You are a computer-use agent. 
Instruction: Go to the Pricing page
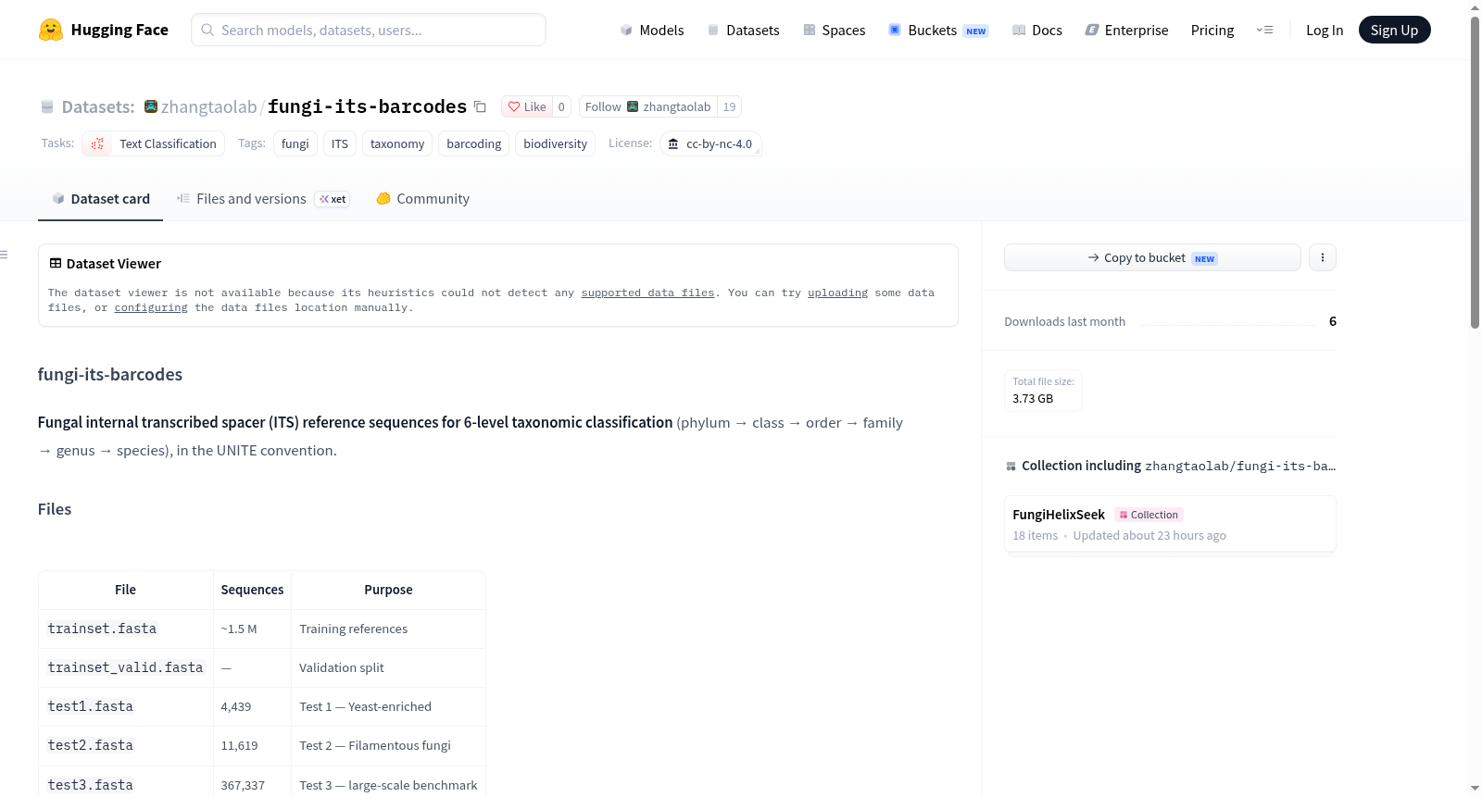pyautogui.click(x=1212, y=30)
